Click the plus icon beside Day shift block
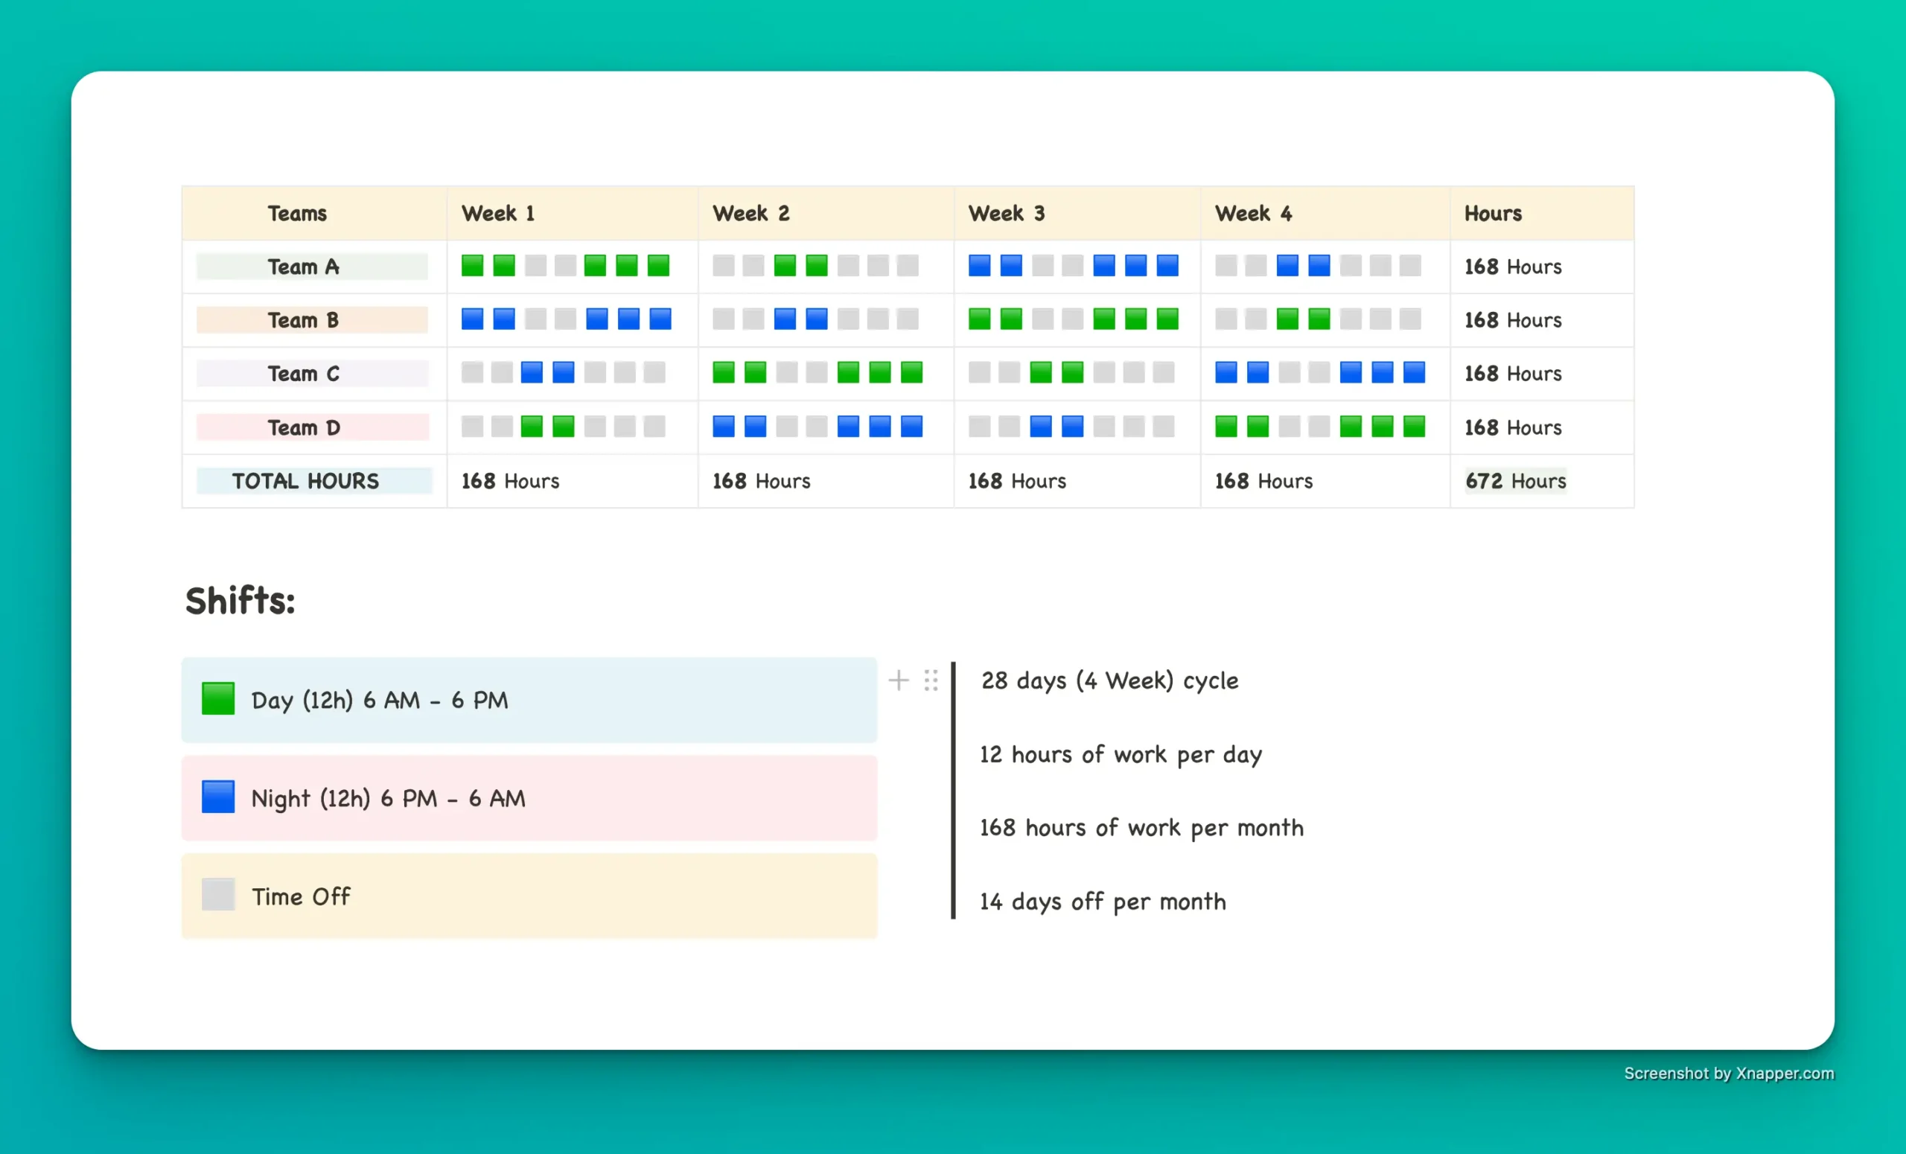Screen dimensions: 1906x1154 898,680
